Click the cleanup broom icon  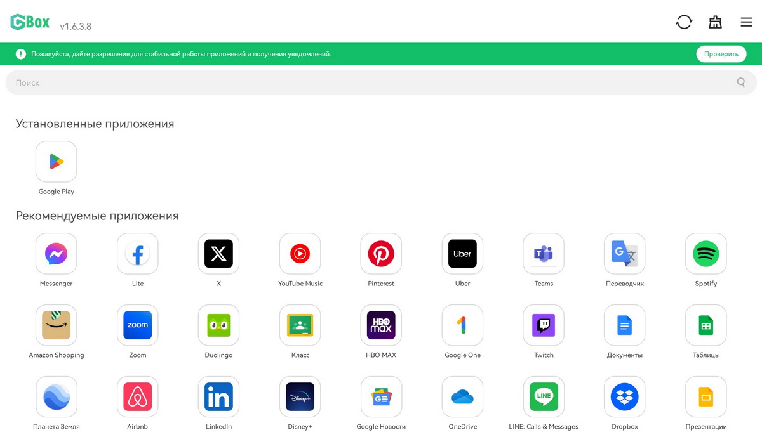(715, 22)
